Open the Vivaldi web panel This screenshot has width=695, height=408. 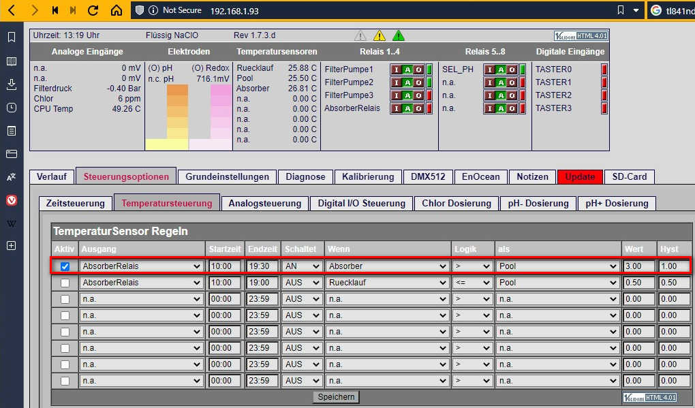[x=12, y=200]
